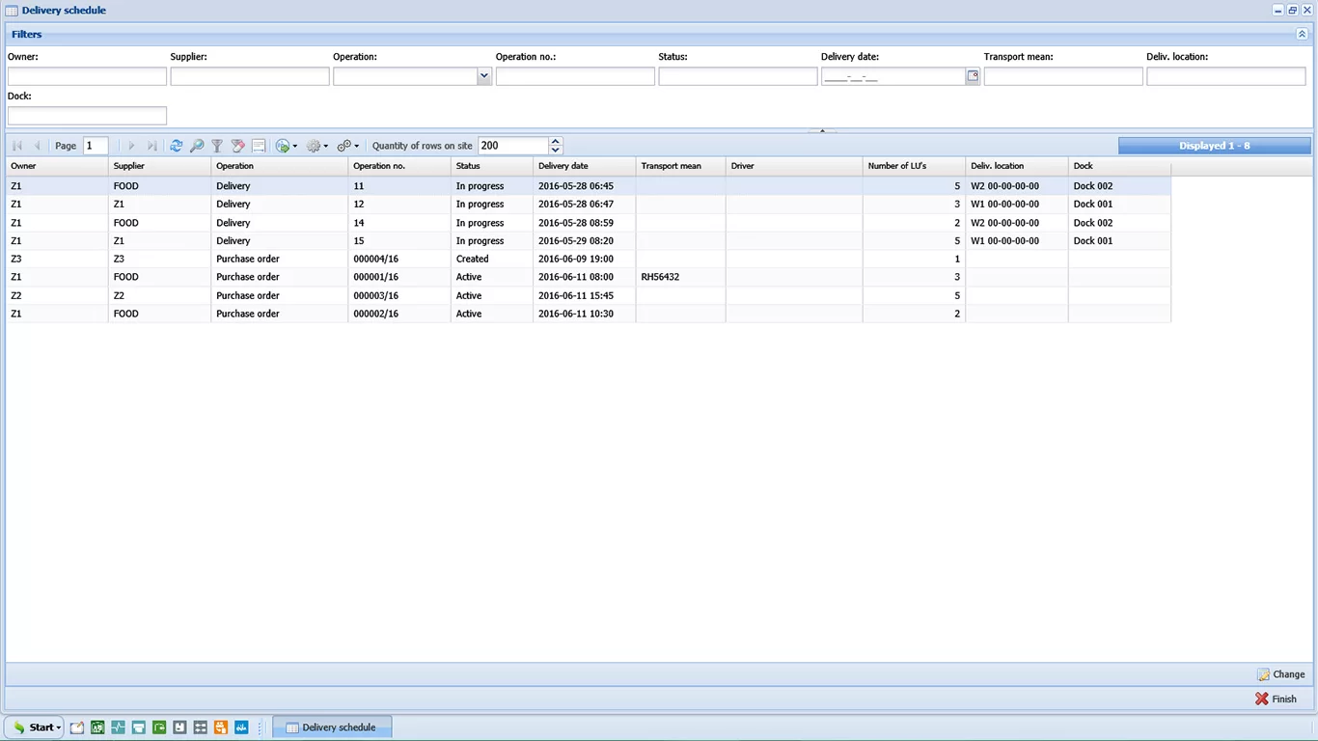Open the linked gears dropdown in toolbar
The width and height of the screenshot is (1318, 741).
tap(348, 146)
